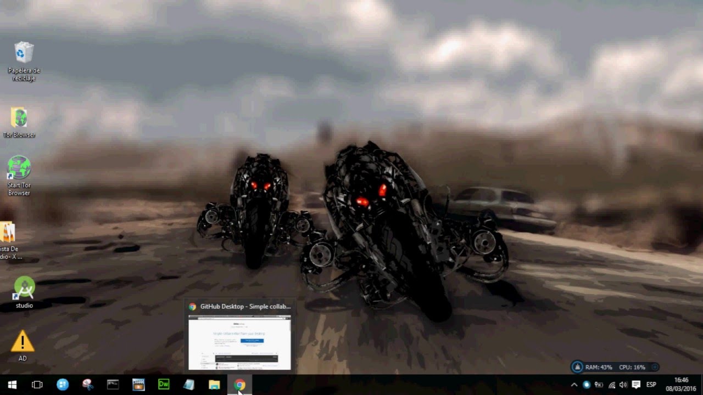
Task: Expand the RAM widget plus button
Action: tap(654, 367)
